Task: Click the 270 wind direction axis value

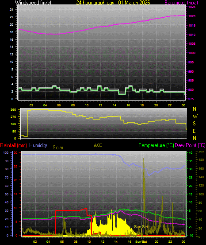Action: click(13, 117)
